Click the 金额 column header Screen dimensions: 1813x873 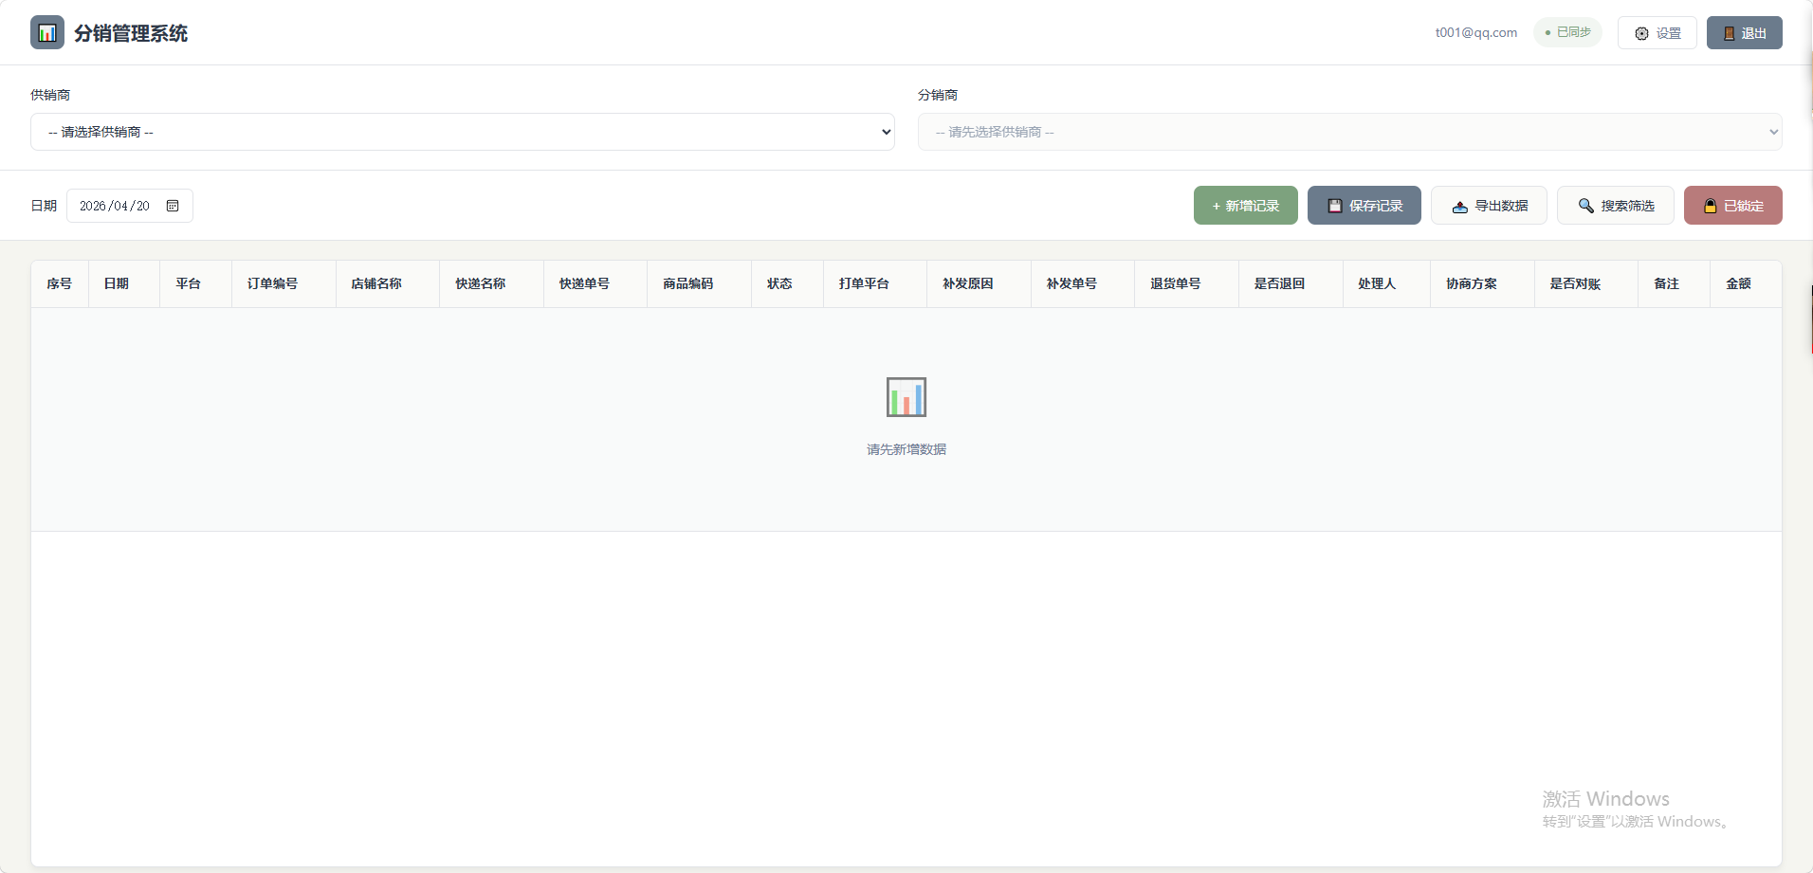pyautogui.click(x=1738, y=283)
